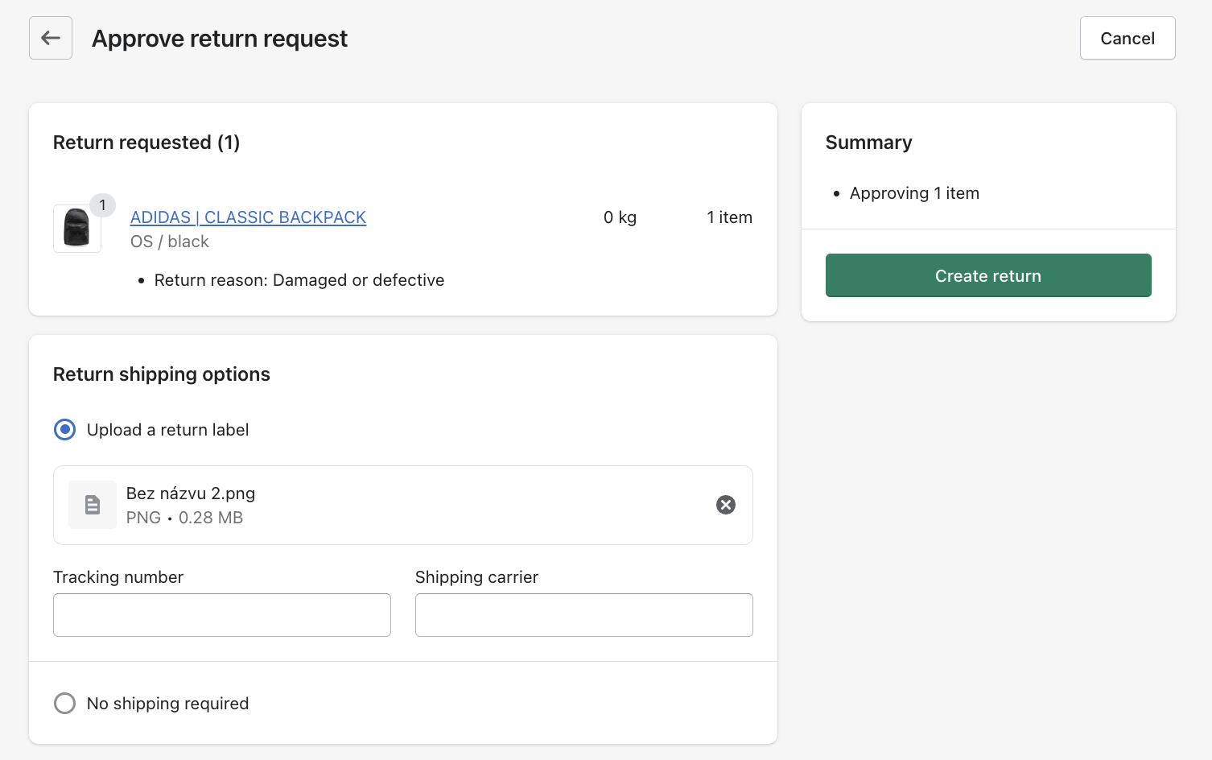Open the backpack product thumbnail
The image size is (1212, 760).
(77, 229)
